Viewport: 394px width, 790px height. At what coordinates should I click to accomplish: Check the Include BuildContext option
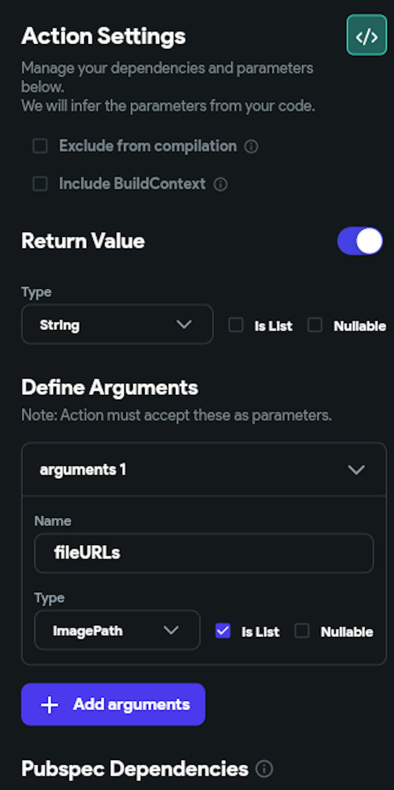40,183
